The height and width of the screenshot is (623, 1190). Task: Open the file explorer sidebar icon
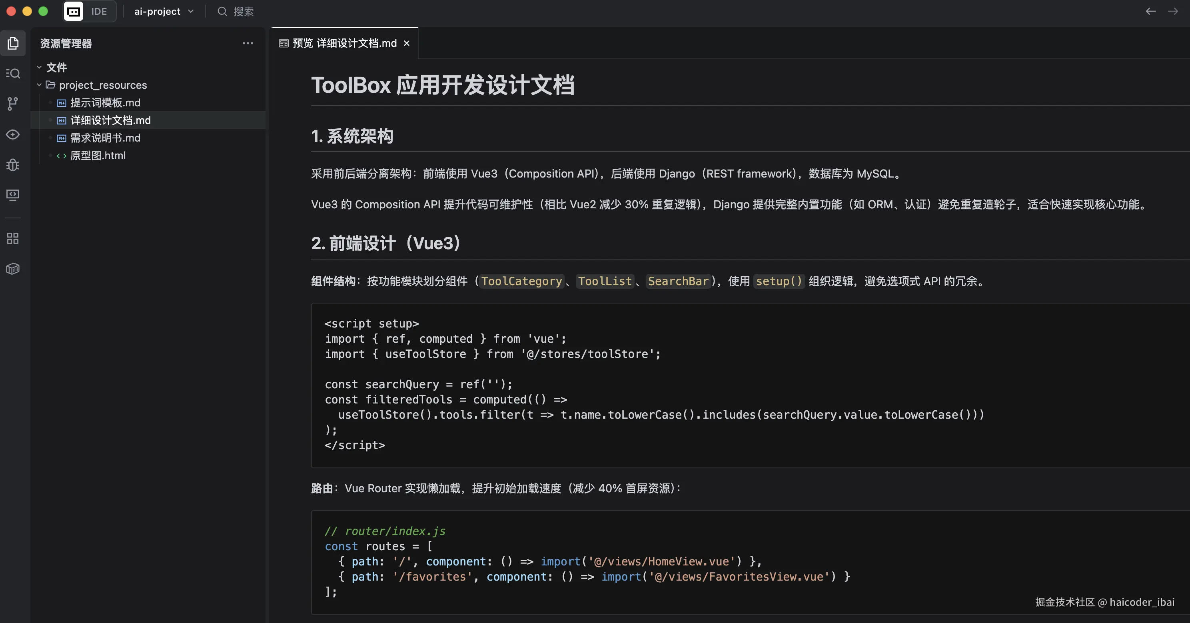[x=13, y=43]
